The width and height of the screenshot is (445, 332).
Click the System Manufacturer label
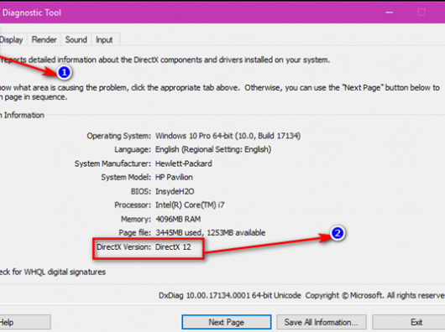click(113, 163)
